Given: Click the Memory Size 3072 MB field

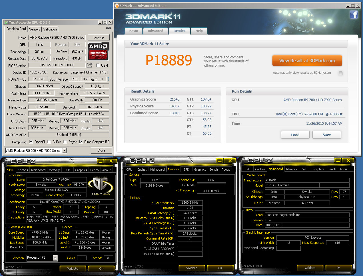Looking at the screenshot, I should 42,107.
